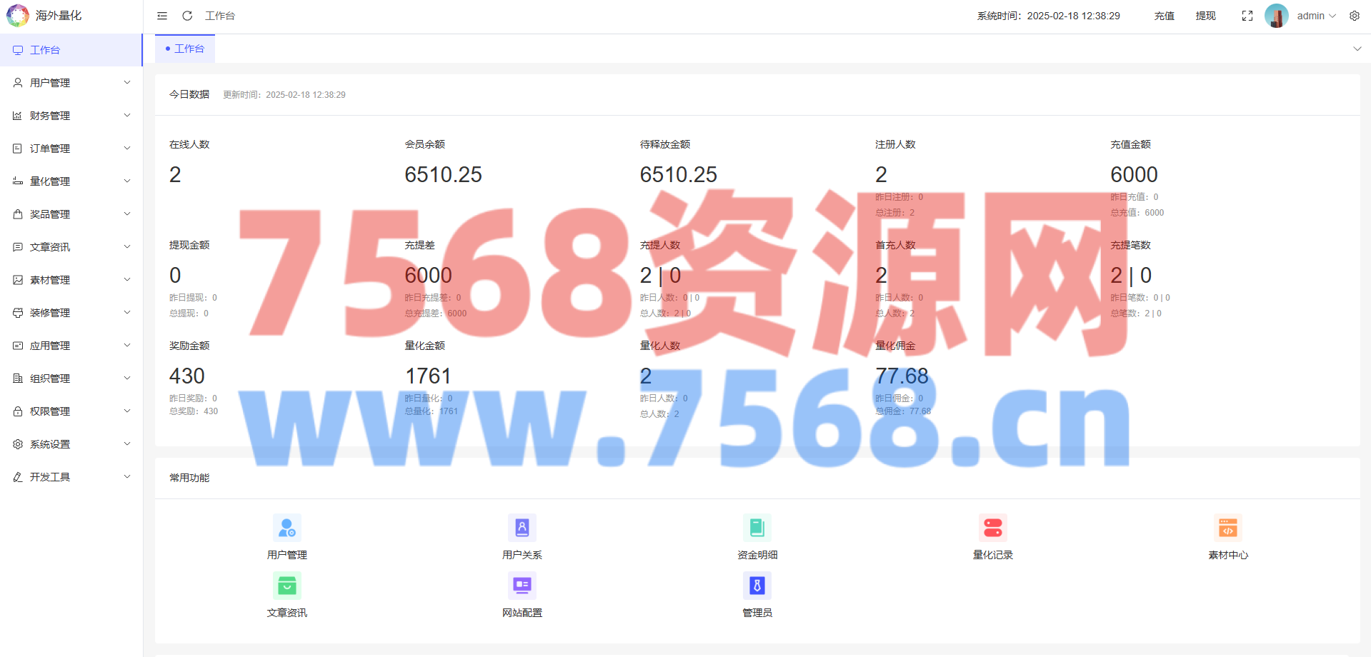Open the 资金明细 shortcut icon
The width and height of the screenshot is (1371, 657).
[757, 528]
